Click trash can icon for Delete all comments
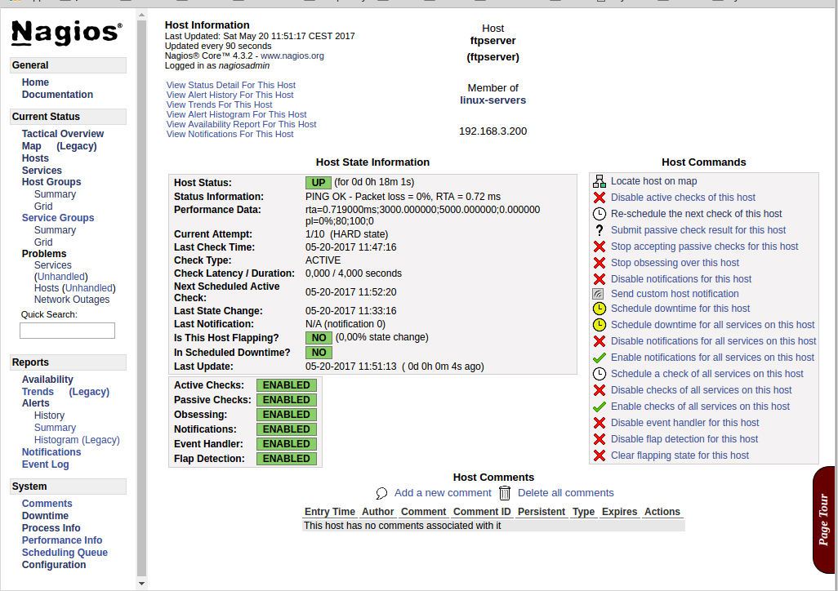Image resolution: width=838 pixels, height=591 pixels. (x=505, y=493)
